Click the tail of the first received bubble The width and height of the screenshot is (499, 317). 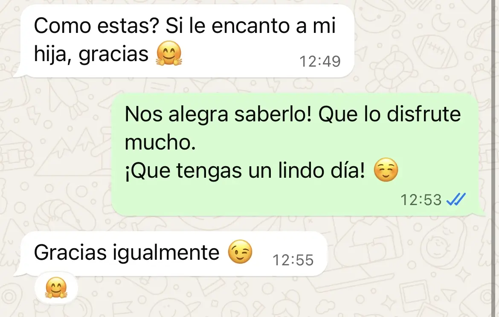point(18,73)
